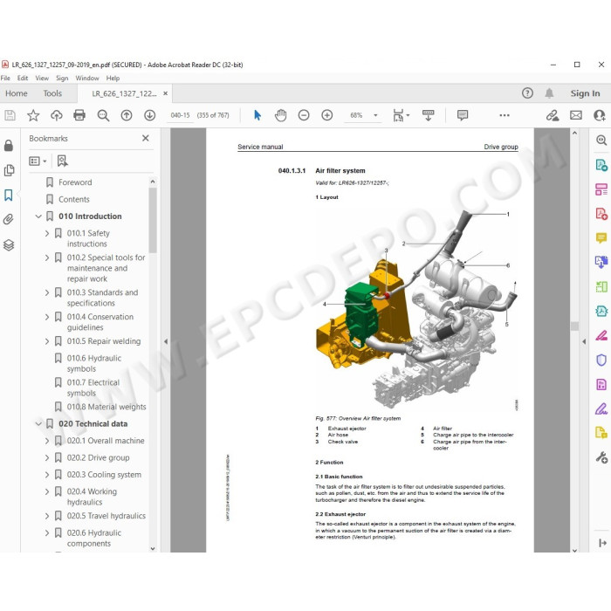Screen dimensions: 611x611
Task: Collapse the 020 Technical data bookmark
Action: pos(38,424)
